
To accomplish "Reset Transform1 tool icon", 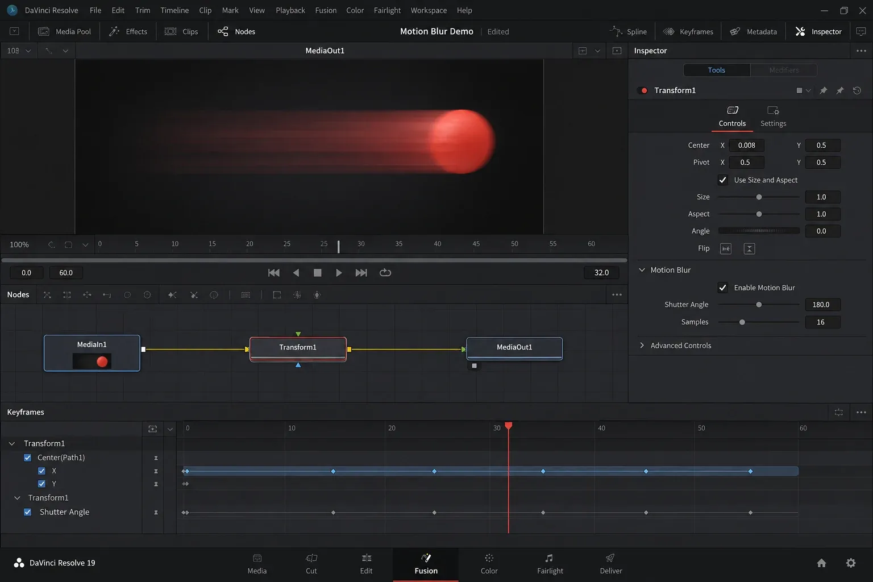I will [x=857, y=90].
